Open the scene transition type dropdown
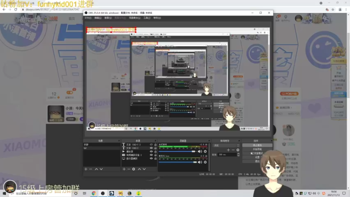 (x=226, y=145)
